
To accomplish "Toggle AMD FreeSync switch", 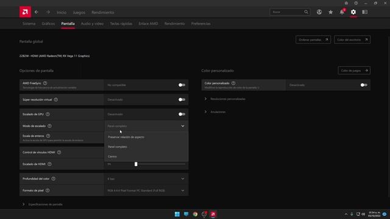I will (182, 85).
